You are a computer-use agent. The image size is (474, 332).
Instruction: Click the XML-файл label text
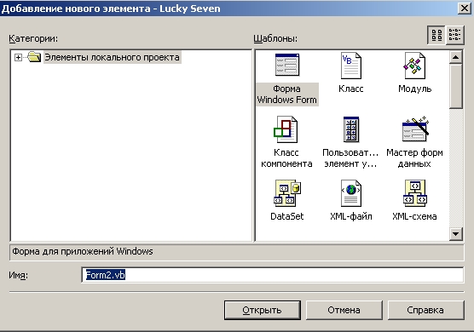click(351, 216)
